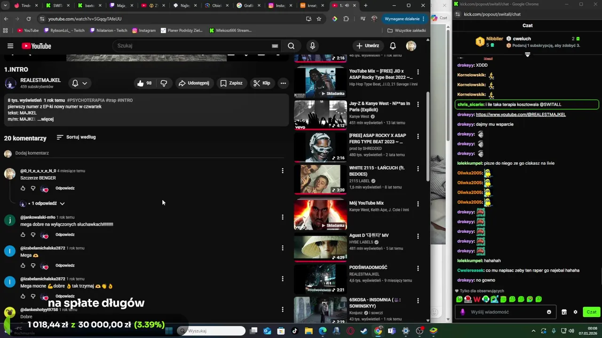
Task: Open the Wszystkie zakładki bookmarks folder
Action: 406,31
